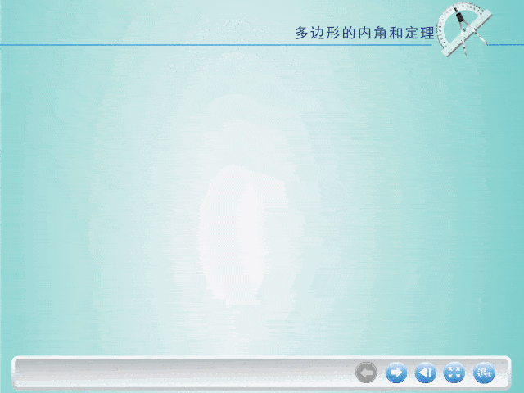Quit the lesson via rightmost round button
This screenshot has height=393, width=524.
484,373
